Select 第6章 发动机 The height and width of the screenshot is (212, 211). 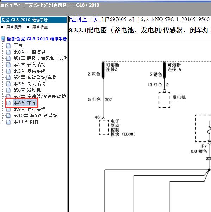pos(27,90)
